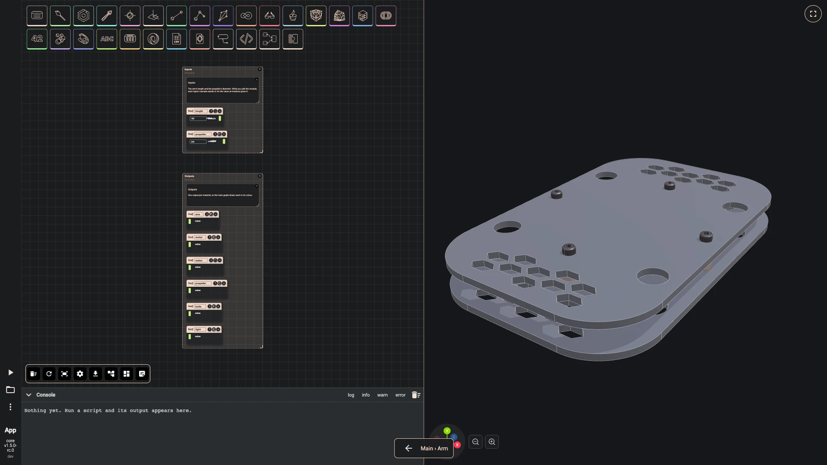Pick the sunglasses icon tool
This screenshot has height=465, width=827.
[x=270, y=16]
